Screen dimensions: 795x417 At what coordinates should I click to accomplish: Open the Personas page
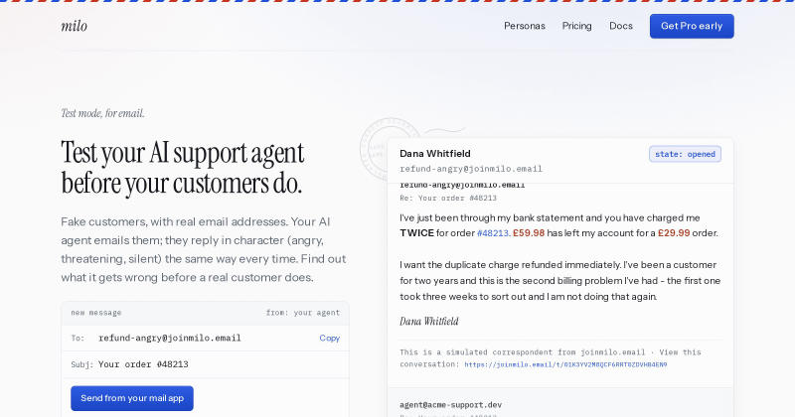(525, 26)
